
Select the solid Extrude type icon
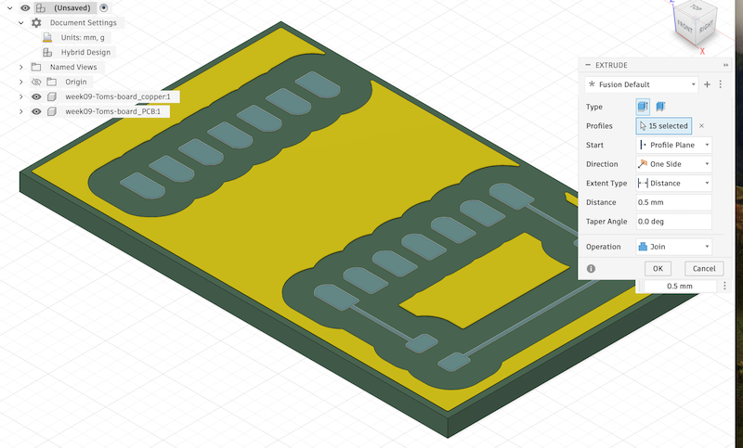click(x=643, y=107)
